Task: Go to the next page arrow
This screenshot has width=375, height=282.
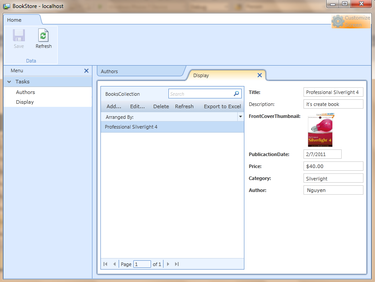Action: click(x=168, y=264)
